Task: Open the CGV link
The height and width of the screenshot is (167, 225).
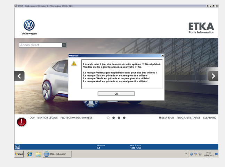Action: (x=32, y=118)
